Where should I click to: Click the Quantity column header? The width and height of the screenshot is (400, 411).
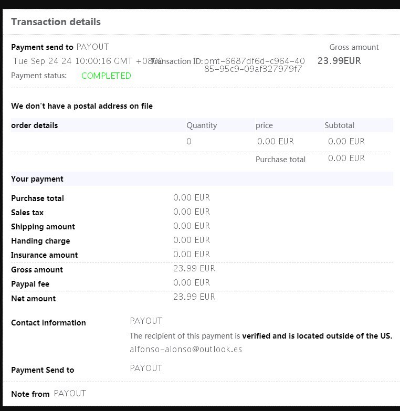[202, 125]
